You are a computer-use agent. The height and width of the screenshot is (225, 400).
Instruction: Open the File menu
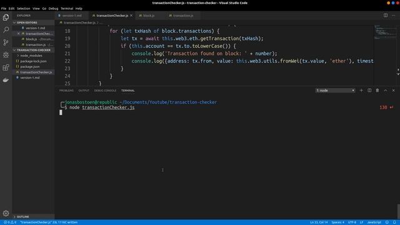4,8
